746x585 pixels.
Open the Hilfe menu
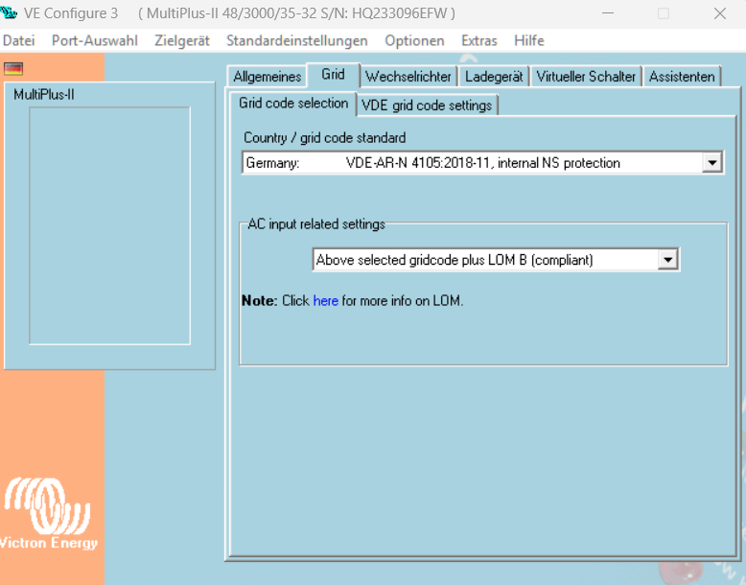528,40
